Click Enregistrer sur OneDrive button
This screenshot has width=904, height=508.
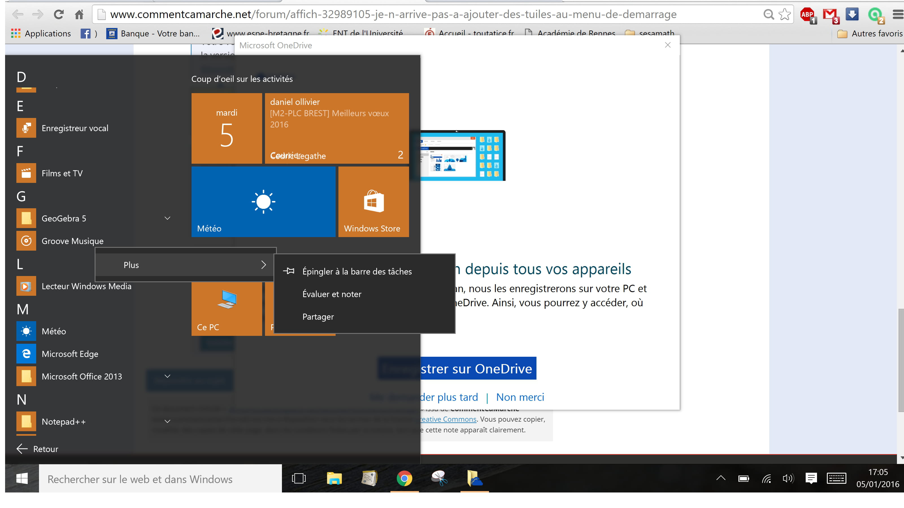[x=457, y=369]
